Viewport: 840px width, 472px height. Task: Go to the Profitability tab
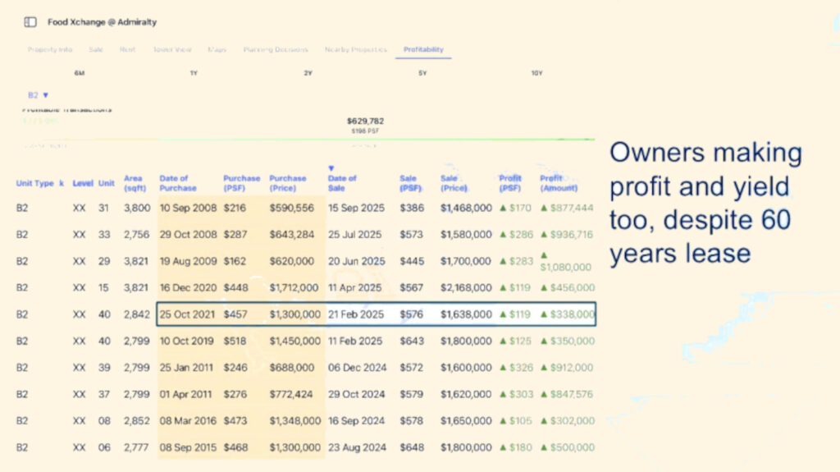pos(423,49)
